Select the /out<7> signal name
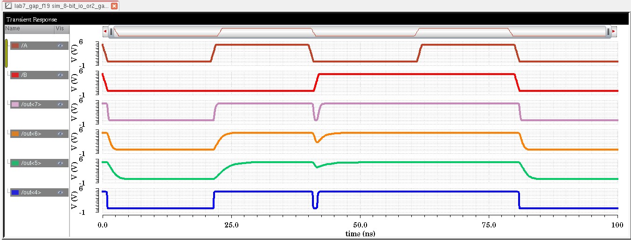Viewport: 631px width, 240px height. point(31,104)
